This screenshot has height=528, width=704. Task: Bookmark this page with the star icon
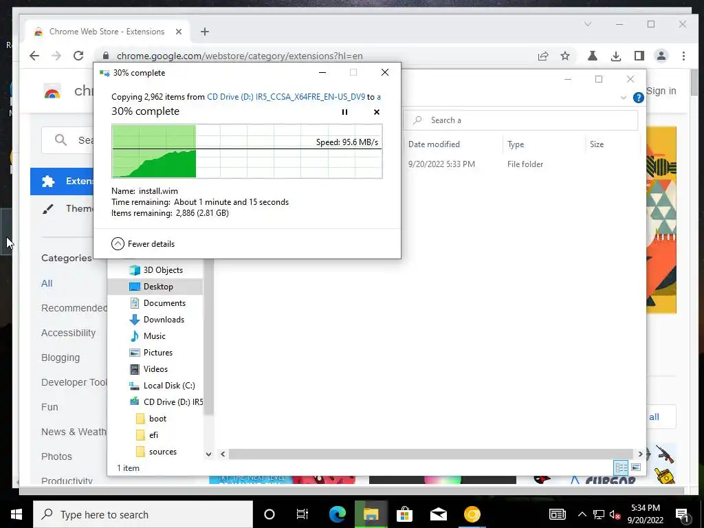(565, 56)
